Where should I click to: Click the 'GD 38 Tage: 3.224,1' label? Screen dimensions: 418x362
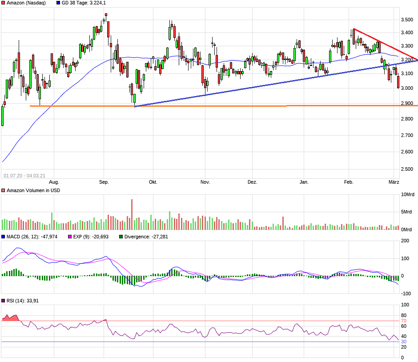coord(84,3)
